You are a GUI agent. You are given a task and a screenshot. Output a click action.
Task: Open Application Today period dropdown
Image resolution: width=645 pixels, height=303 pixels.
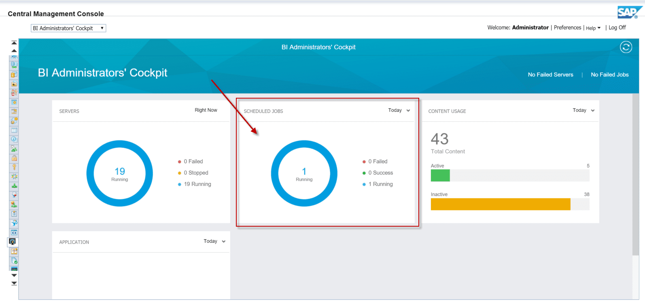pyautogui.click(x=214, y=241)
